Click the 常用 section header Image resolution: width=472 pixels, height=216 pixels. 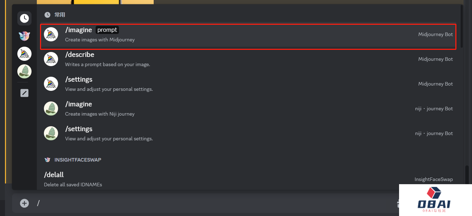pyautogui.click(x=60, y=15)
